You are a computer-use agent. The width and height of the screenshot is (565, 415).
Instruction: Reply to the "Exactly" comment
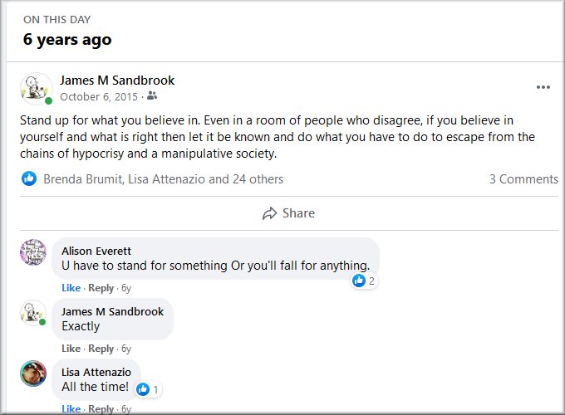[101, 349]
